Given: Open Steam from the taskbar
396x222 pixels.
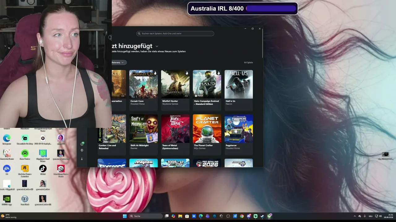Looking at the screenshot, I should pos(262,216).
